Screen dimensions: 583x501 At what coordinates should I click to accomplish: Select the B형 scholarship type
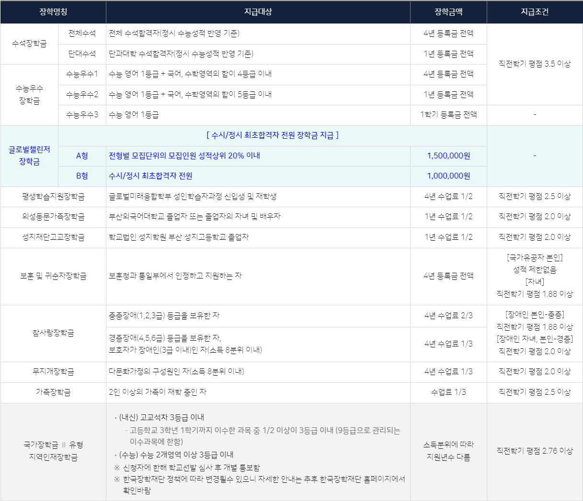tap(82, 176)
